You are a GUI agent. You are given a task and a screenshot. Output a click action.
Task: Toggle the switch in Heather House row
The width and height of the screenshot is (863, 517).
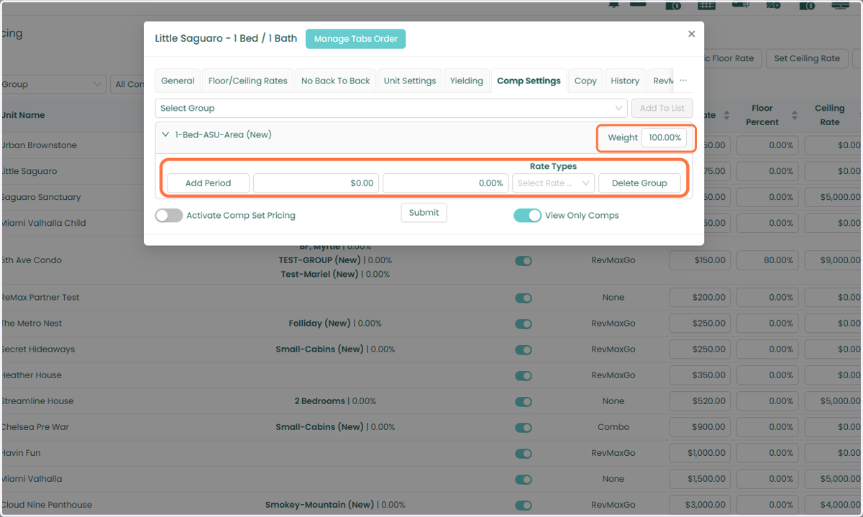(x=524, y=375)
